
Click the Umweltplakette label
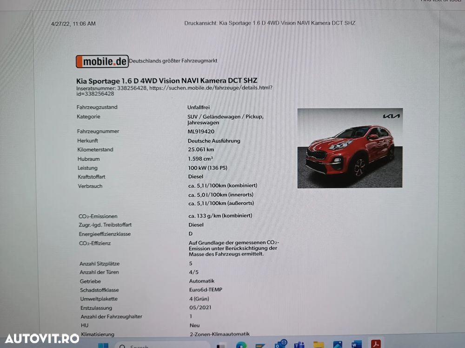tap(99, 299)
